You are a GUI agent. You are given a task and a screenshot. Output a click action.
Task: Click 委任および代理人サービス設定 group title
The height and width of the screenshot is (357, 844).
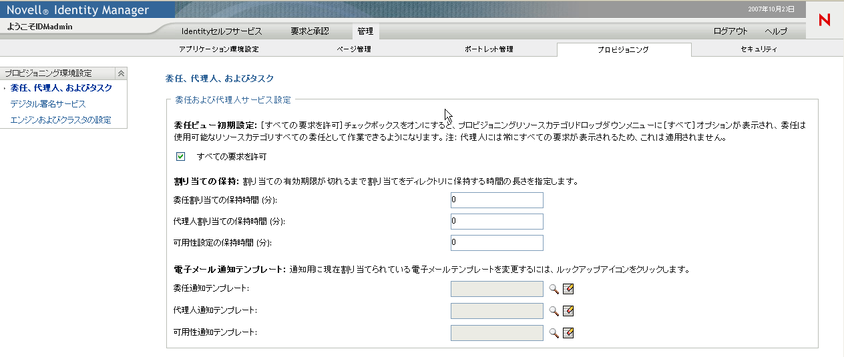(232, 99)
